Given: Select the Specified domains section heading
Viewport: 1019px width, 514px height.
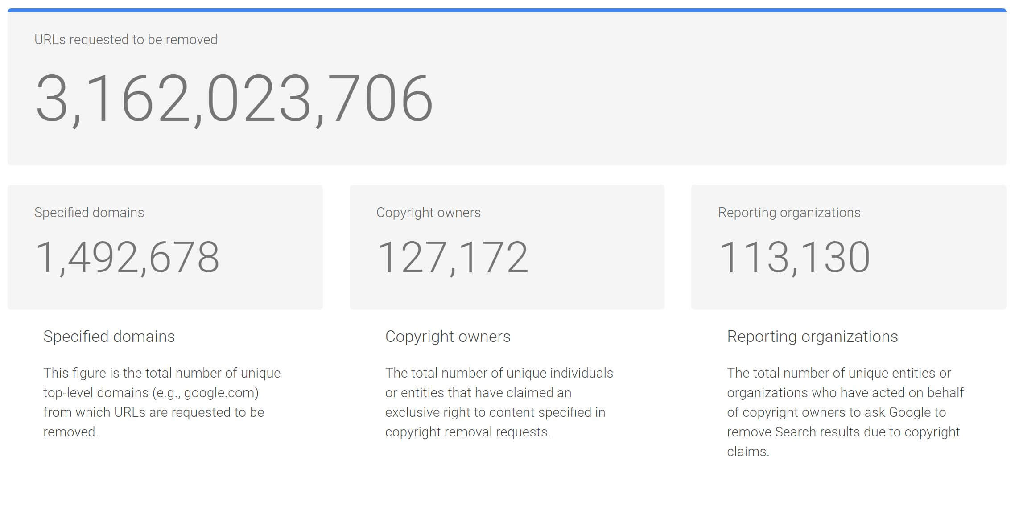Looking at the screenshot, I should tap(109, 336).
